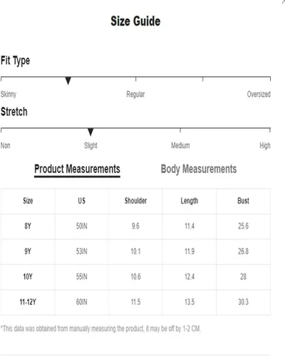Viewport: 285px width, 356px height.
Task: Click the Length column header
Action: [x=190, y=201]
